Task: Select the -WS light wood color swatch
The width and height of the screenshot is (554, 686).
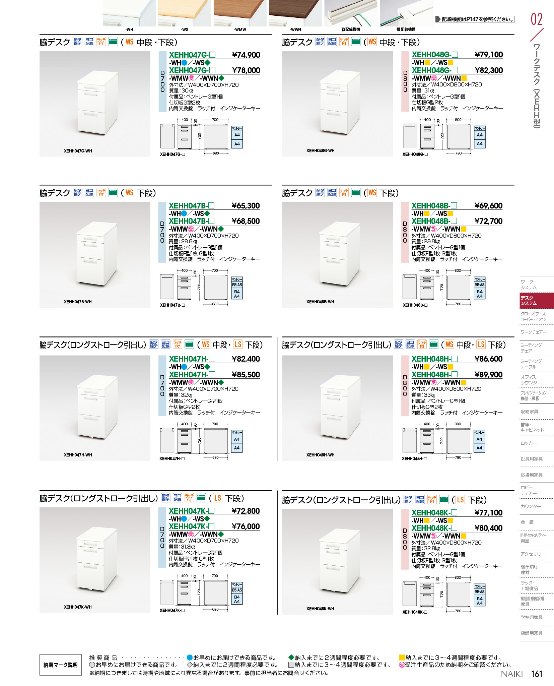Action: [185, 13]
